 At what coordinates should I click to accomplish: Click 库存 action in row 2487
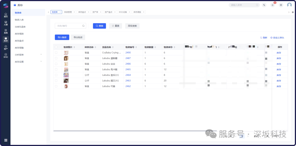(279, 58)
